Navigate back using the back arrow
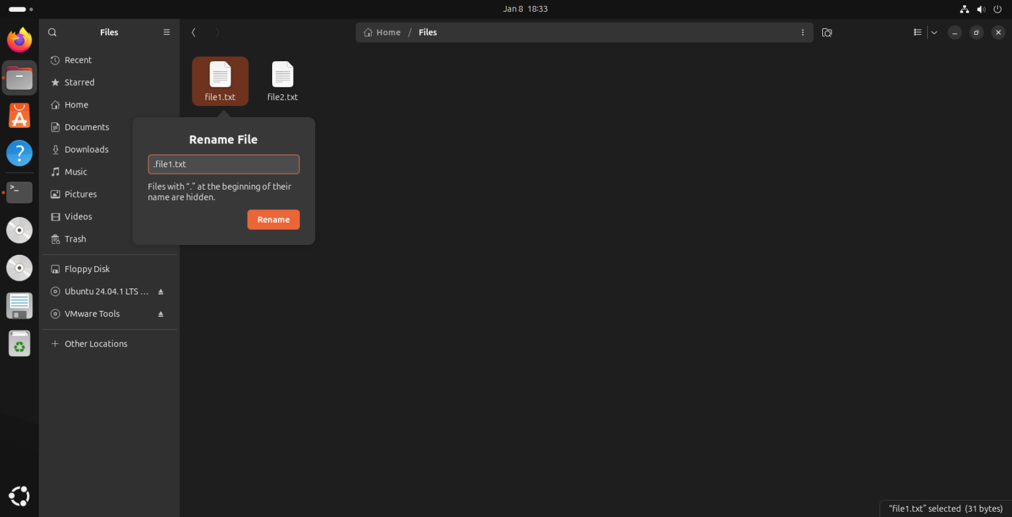Screen dimensions: 1012x517 (x=194, y=32)
